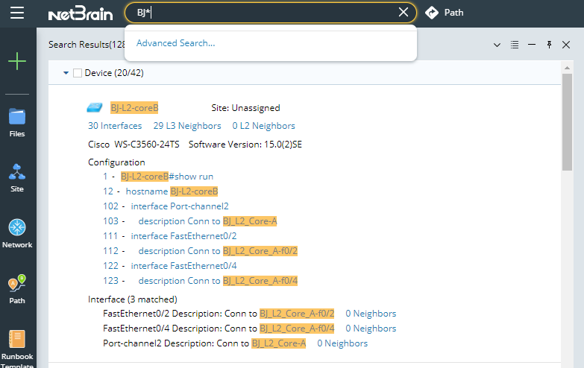Open Site pane from the sidebar
Viewport: 584px width, 368px height.
[x=17, y=178]
